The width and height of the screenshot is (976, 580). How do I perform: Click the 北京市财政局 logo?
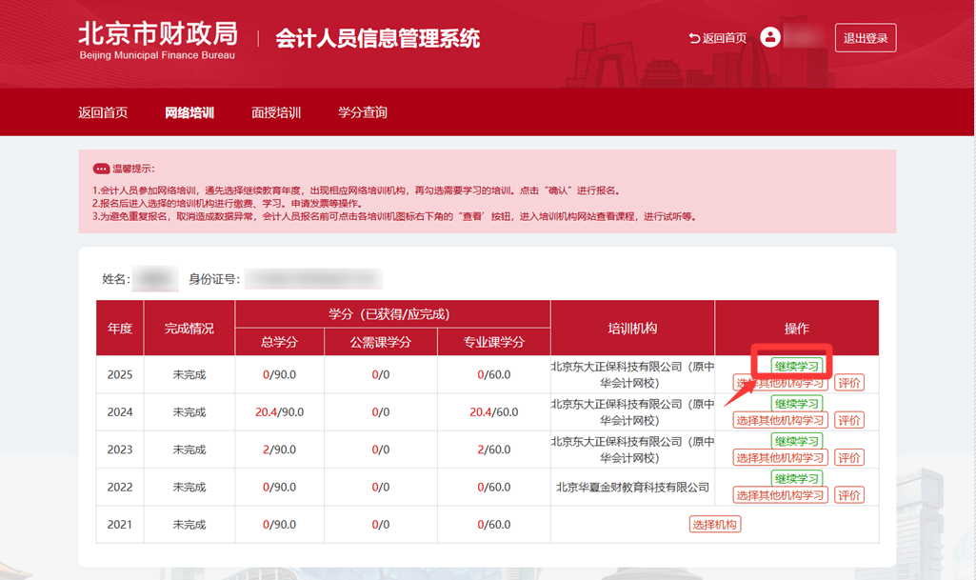pyautogui.click(x=157, y=38)
